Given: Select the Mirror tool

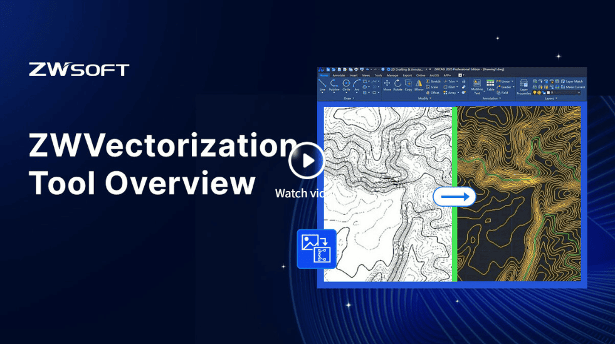Looking at the screenshot, I should pos(419,85).
